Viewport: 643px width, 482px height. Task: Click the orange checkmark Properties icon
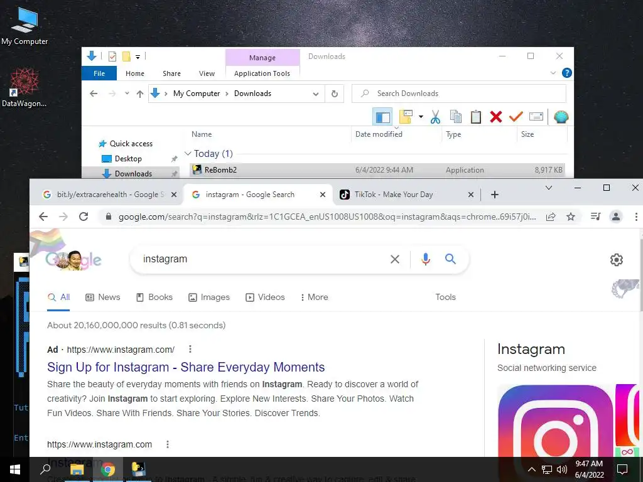pyautogui.click(x=516, y=117)
